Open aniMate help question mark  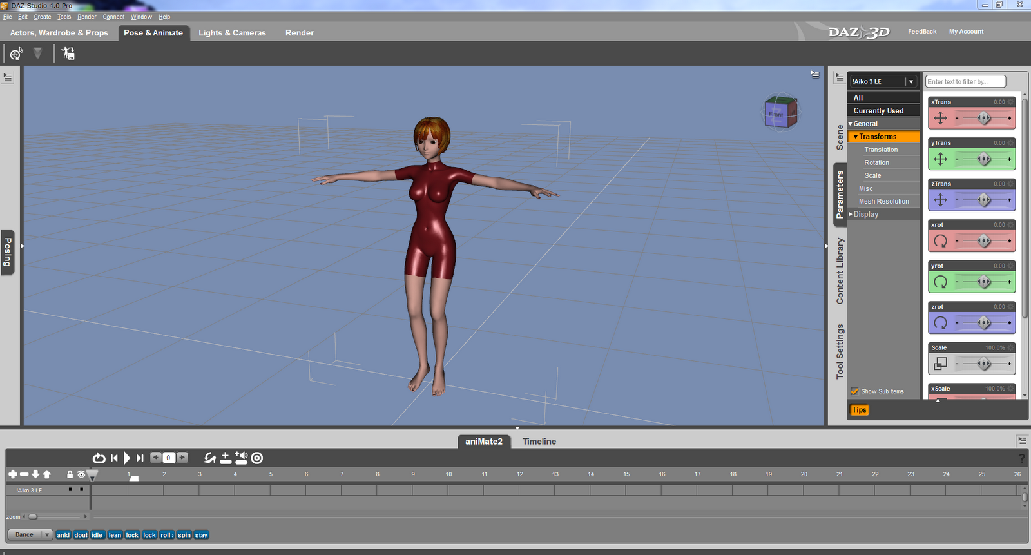coord(1021,458)
